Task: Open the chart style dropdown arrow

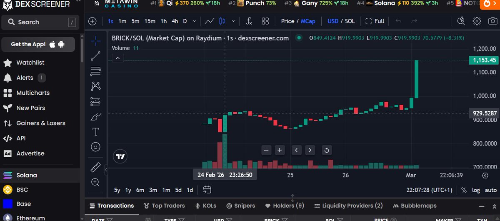Action: coord(233,21)
